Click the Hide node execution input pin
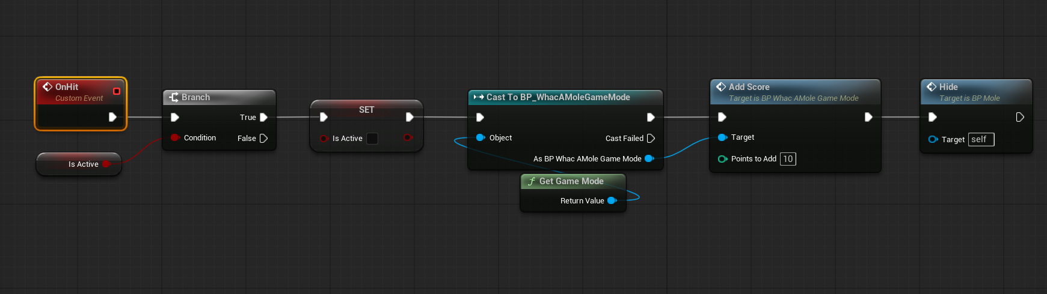1047x294 pixels. click(x=933, y=117)
